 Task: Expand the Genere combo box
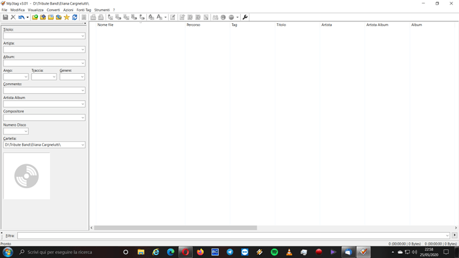click(x=82, y=77)
